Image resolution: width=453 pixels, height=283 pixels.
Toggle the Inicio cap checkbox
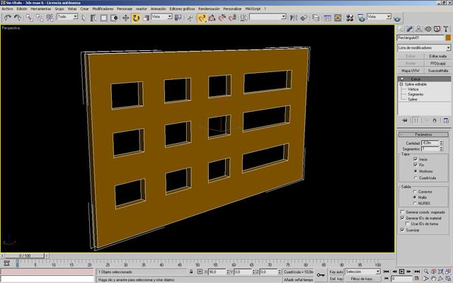(x=415, y=159)
